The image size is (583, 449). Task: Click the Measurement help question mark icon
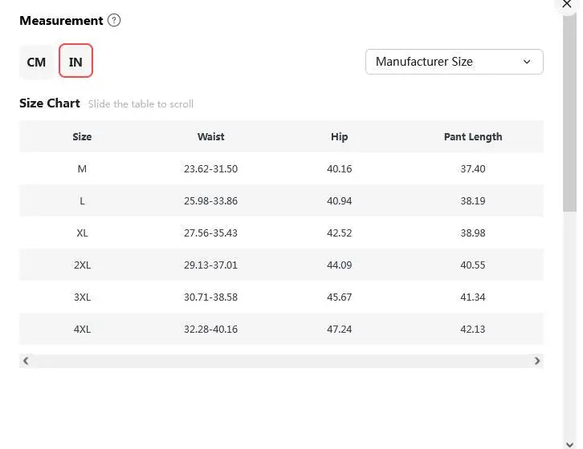point(114,21)
